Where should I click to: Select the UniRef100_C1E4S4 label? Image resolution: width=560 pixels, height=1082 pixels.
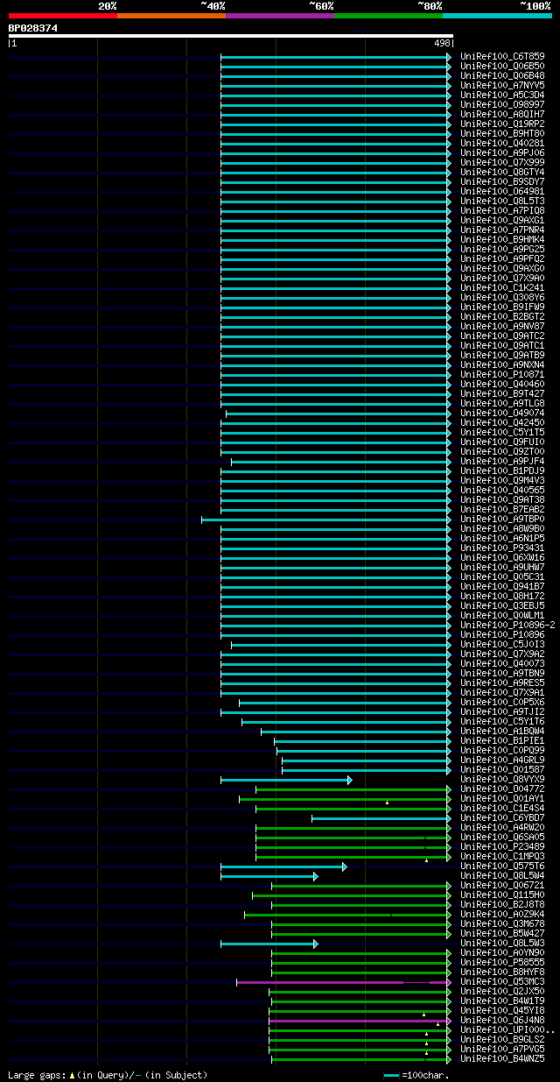tap(502, 808)
